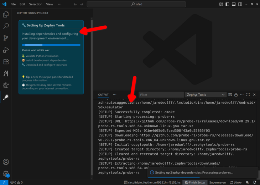Image resolution: width=260 pixels, height=185 pixels.
Task: Select the Zephyr Tools icon in activity bar
Action: tap(6, 97)
